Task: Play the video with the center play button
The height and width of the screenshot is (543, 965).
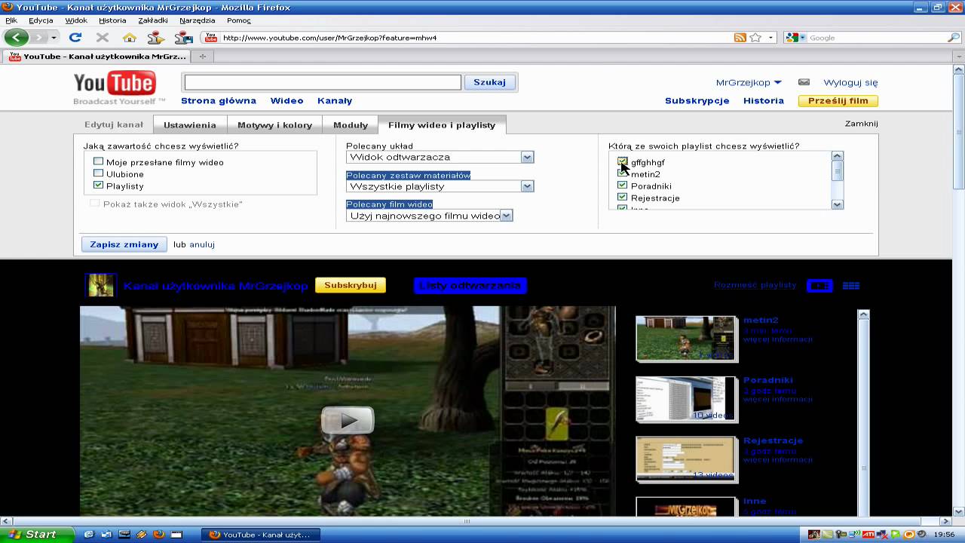Action: [x=348, y=420]
